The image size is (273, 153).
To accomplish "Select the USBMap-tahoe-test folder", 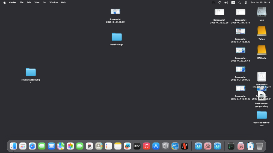I will click(x=262, y=115).
